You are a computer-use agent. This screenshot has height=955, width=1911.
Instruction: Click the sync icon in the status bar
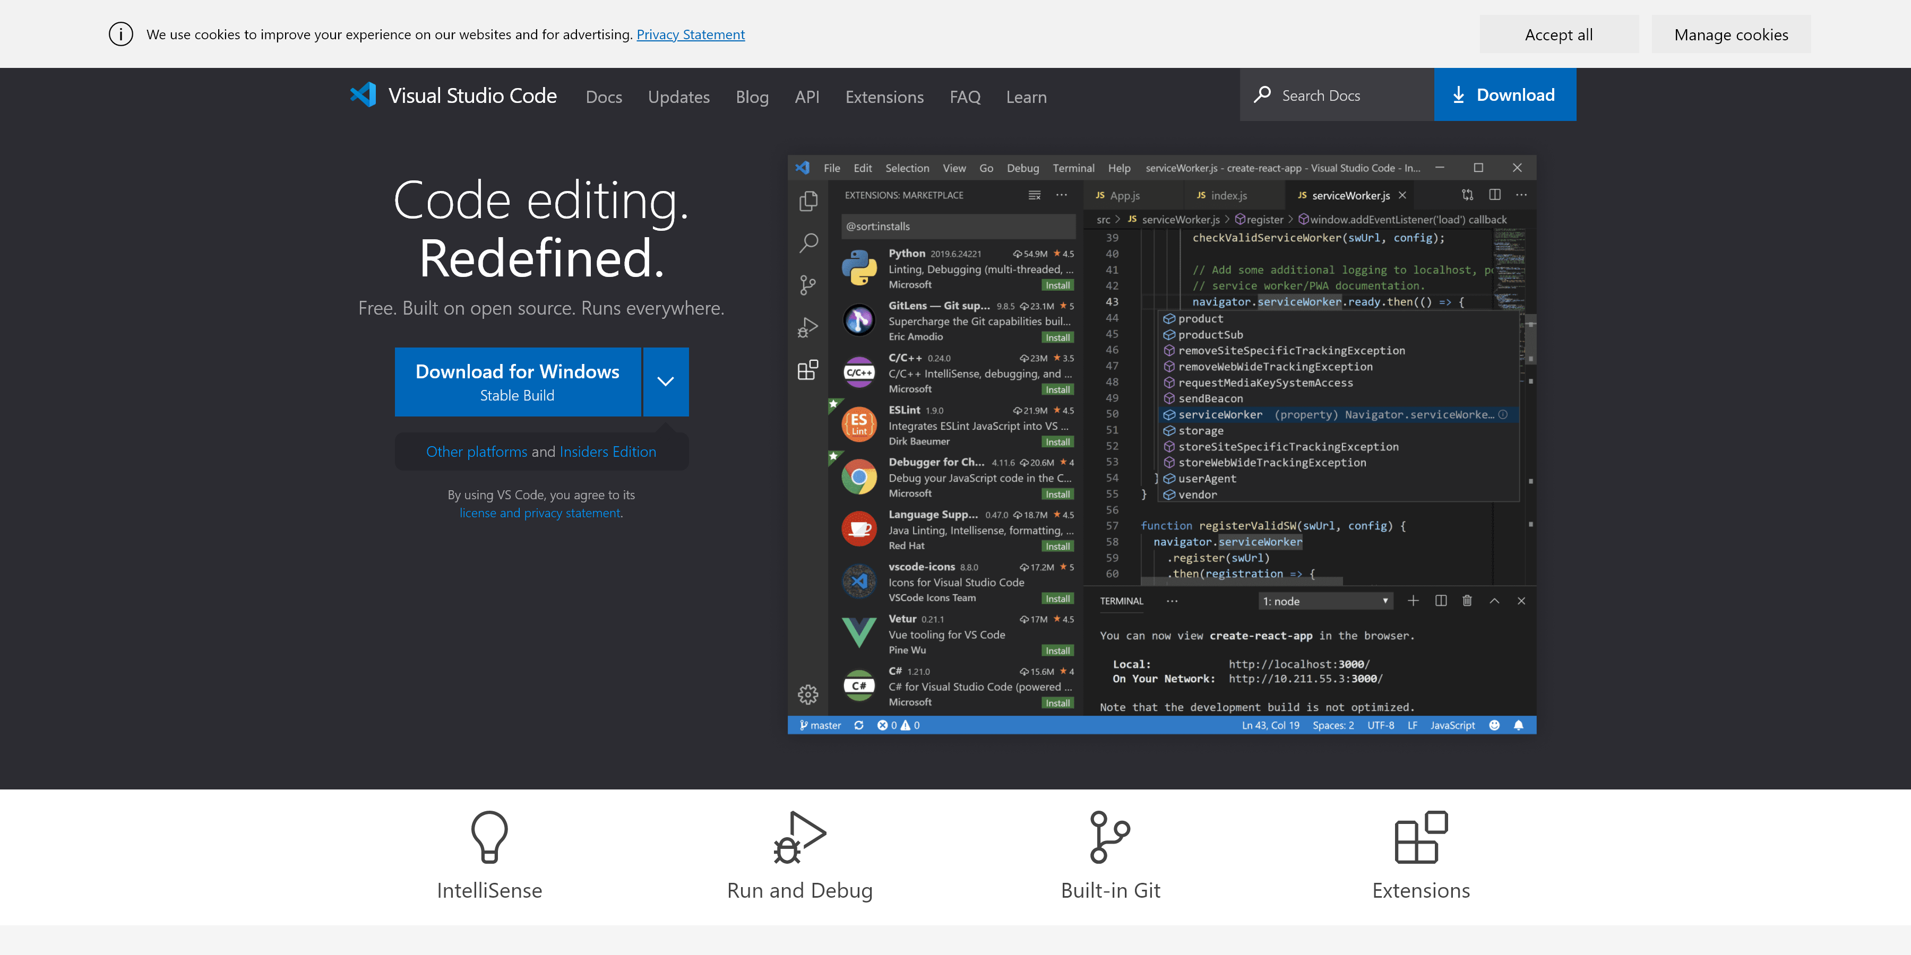click(x=858, y=725)
